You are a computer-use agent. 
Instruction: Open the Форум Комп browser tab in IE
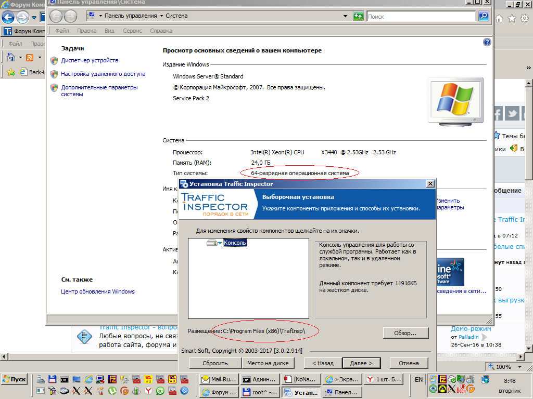click(24, 31)
